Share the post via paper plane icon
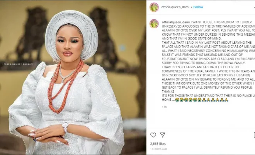Image resolution: width=255 pixels, height=155 pixels. click(162, 135)
